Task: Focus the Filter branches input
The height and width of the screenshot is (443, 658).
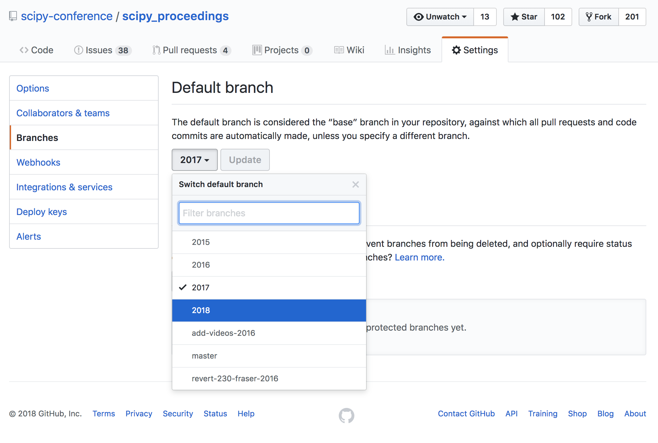Action: pyautogui.click(x=269, y=213)
